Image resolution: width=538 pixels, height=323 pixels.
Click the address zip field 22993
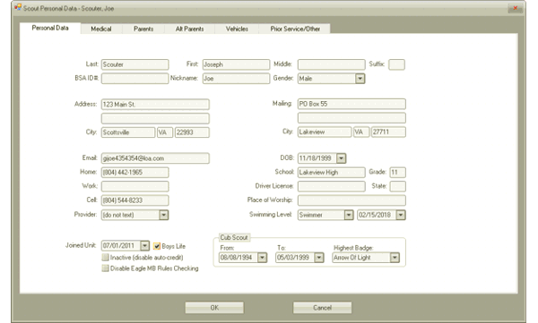tap(192, 132)
